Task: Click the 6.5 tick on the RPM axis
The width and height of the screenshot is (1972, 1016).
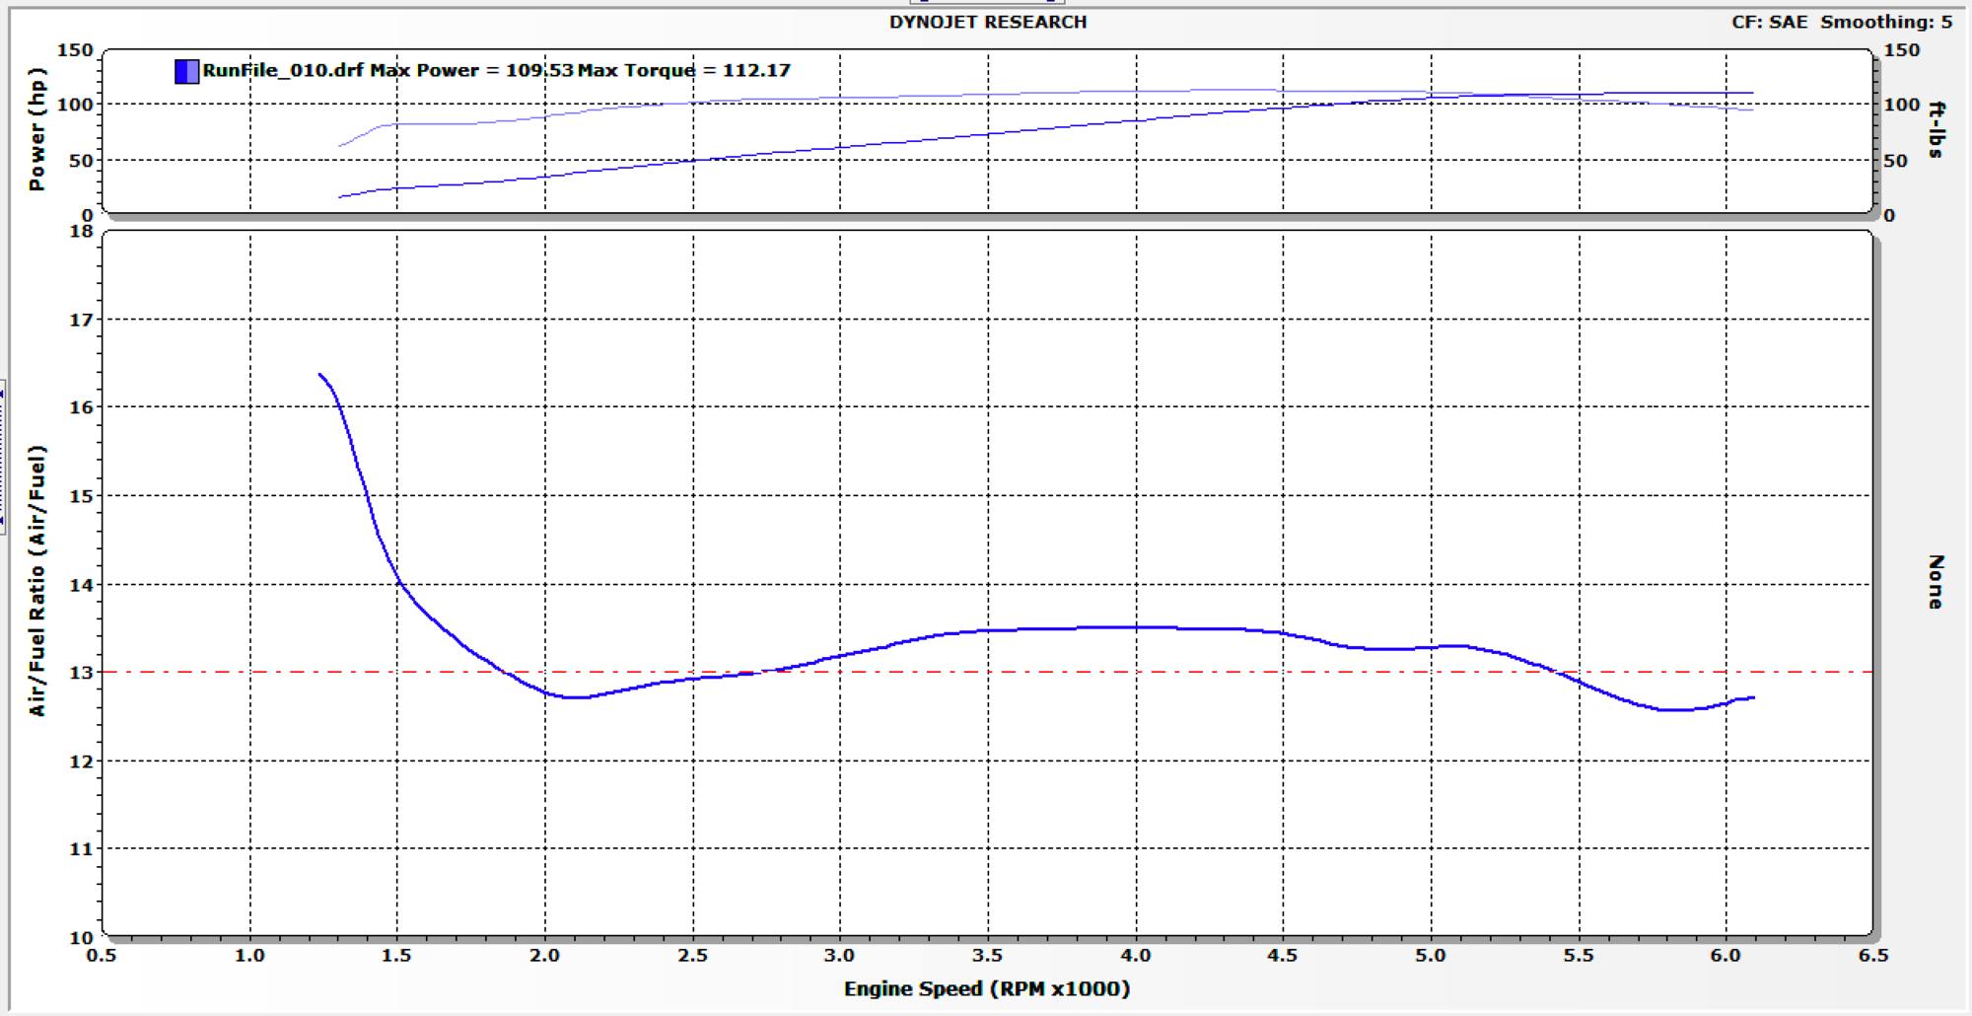Action: click(x=1872, y=955)
